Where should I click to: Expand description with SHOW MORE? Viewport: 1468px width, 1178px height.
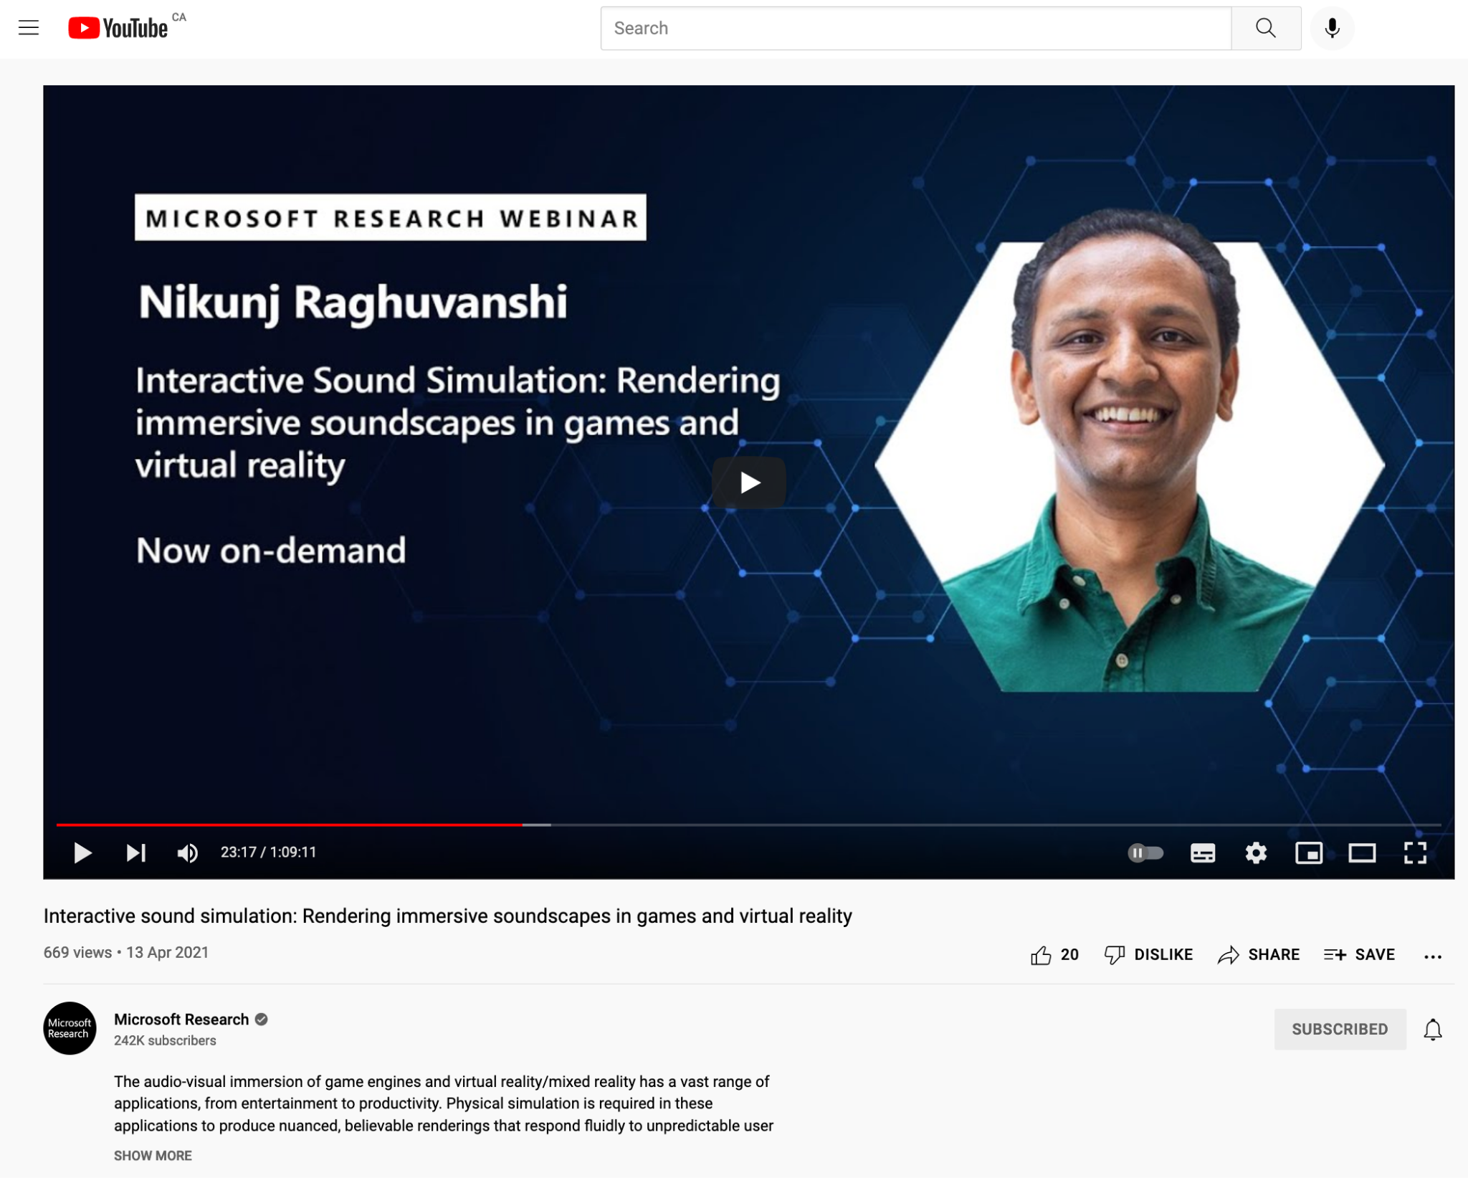[153, 1156]
